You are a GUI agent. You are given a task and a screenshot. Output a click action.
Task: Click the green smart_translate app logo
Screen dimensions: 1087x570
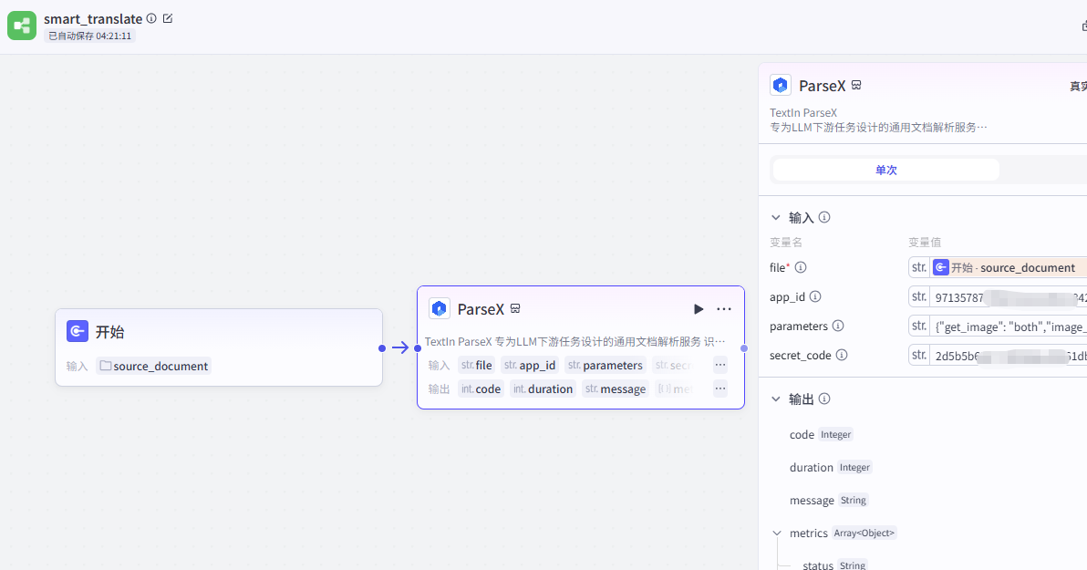22,26
